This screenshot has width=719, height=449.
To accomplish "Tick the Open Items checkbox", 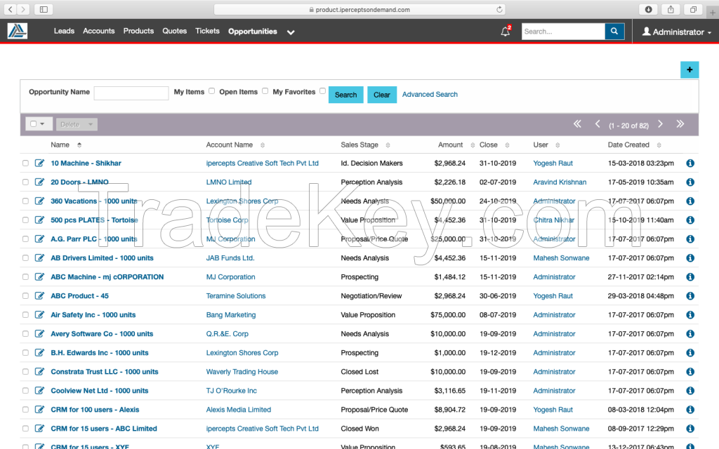I will [x=265, y=91].
